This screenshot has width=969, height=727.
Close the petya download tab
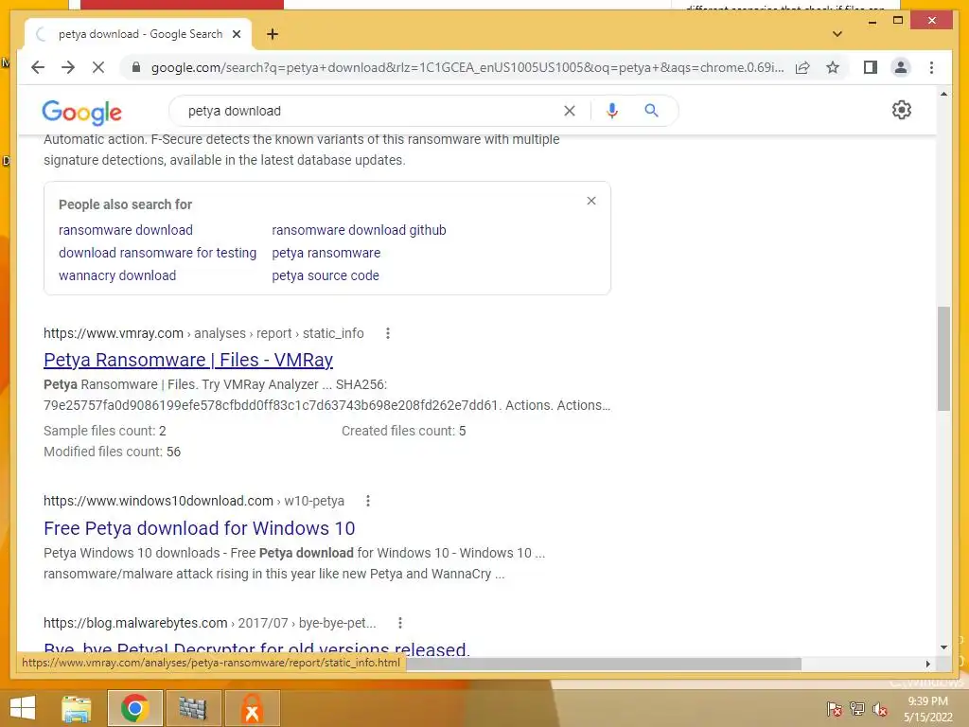click(x=236, y=34)
